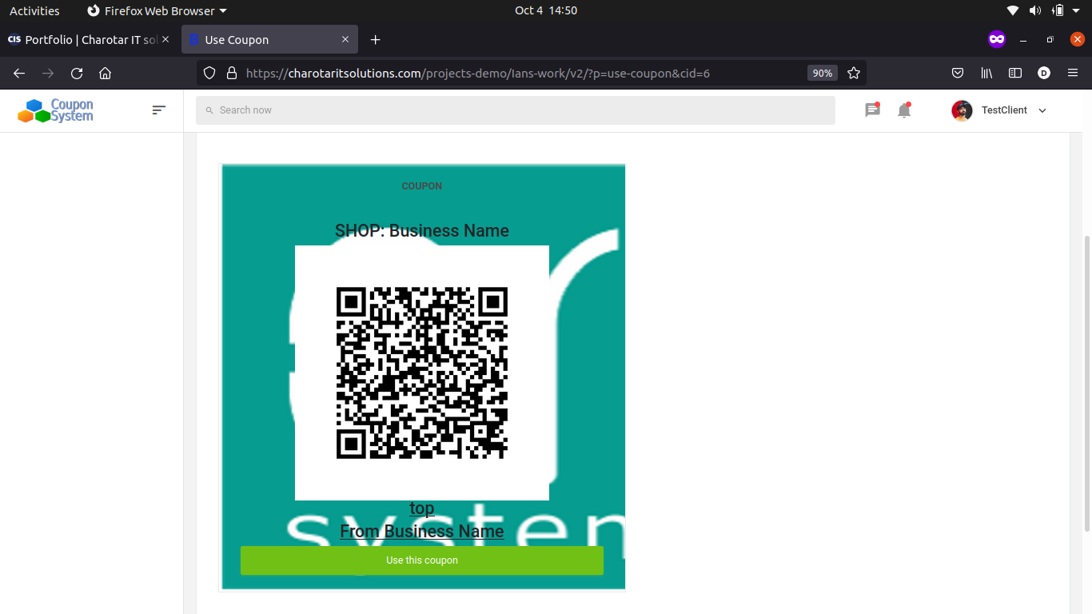Open the Save to Pocket icon

point(958,73)
